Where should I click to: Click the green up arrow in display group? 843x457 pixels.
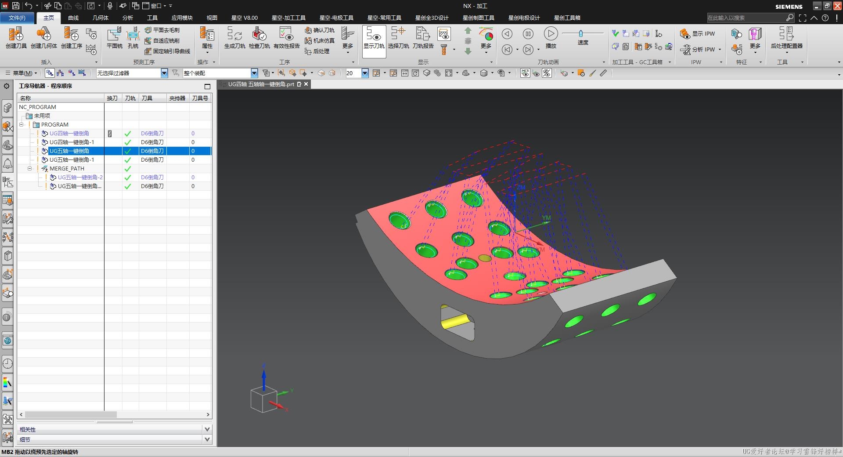(468, 30)
